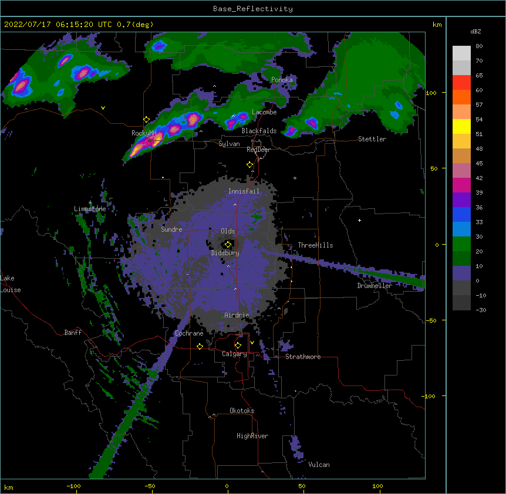
Task: Click the white plus marker north of Drumheller
Action: click(x=359, y=220)
